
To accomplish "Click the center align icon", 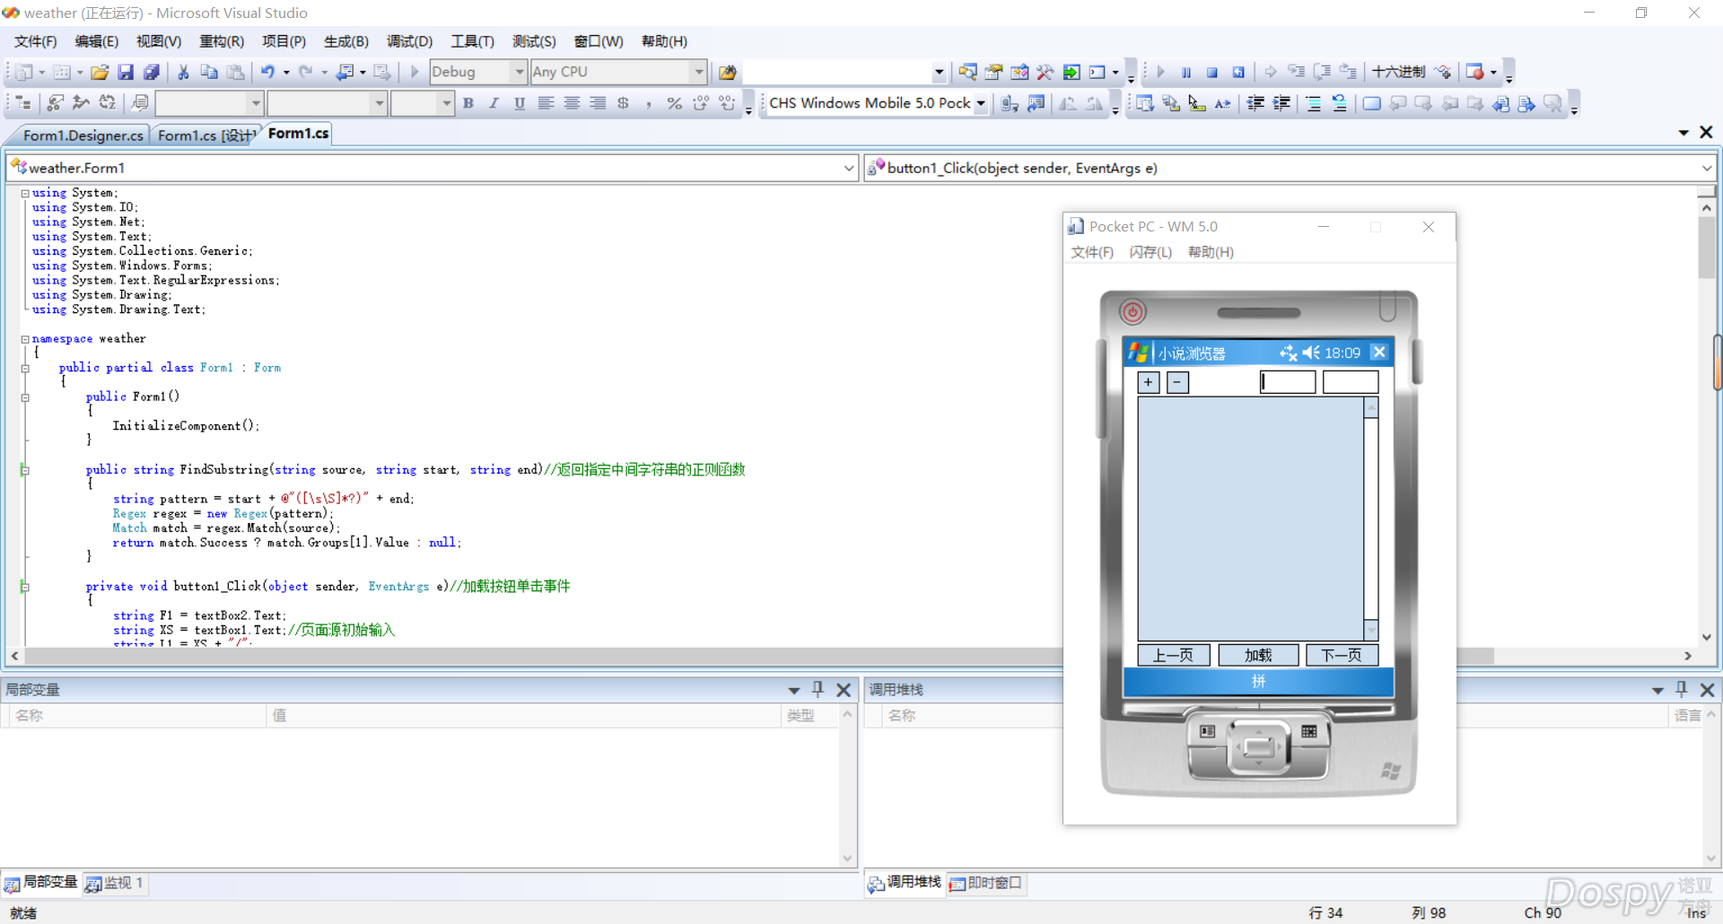I will pyautogui.click(x=572, y=103).
